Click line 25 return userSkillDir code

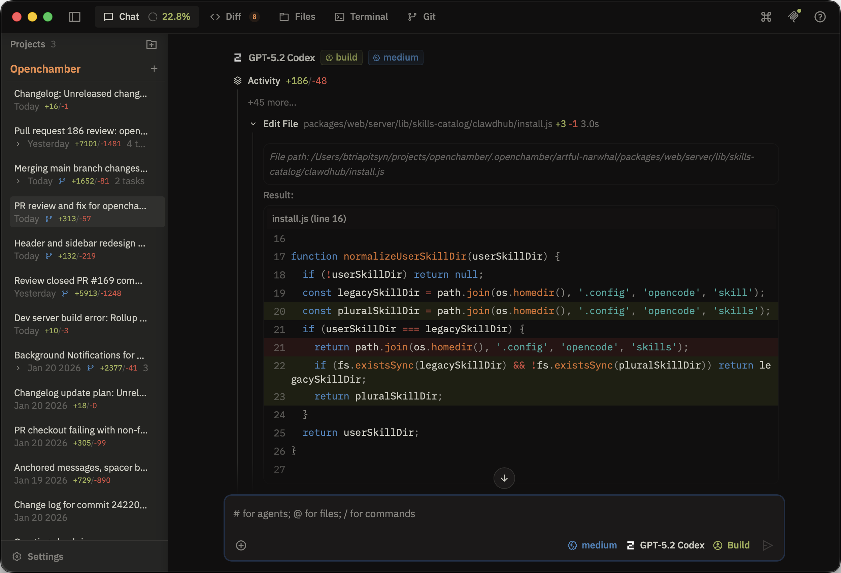[x=521, y=433]
